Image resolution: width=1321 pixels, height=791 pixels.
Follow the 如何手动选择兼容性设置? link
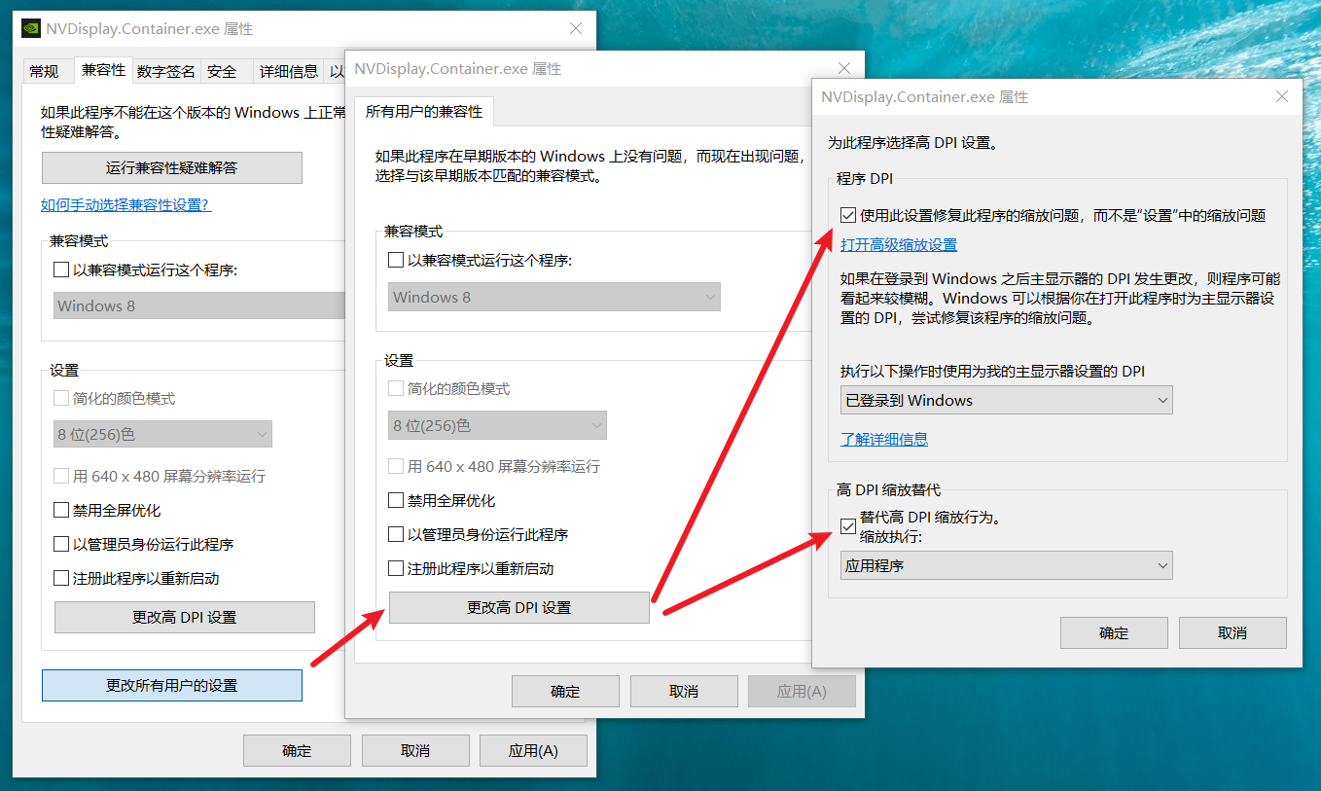[x=125, y=205]
